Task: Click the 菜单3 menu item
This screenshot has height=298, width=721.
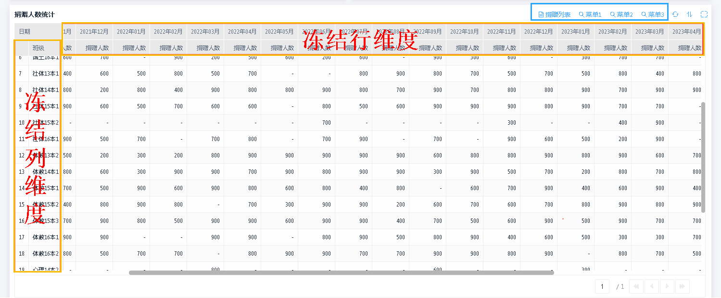Action: point(653,14)
